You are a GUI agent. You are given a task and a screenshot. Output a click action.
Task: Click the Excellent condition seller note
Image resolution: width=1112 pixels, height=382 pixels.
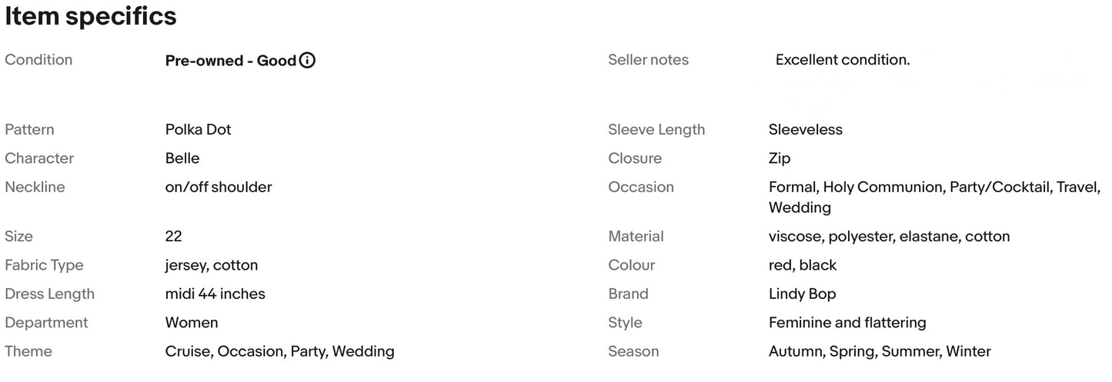842,60
